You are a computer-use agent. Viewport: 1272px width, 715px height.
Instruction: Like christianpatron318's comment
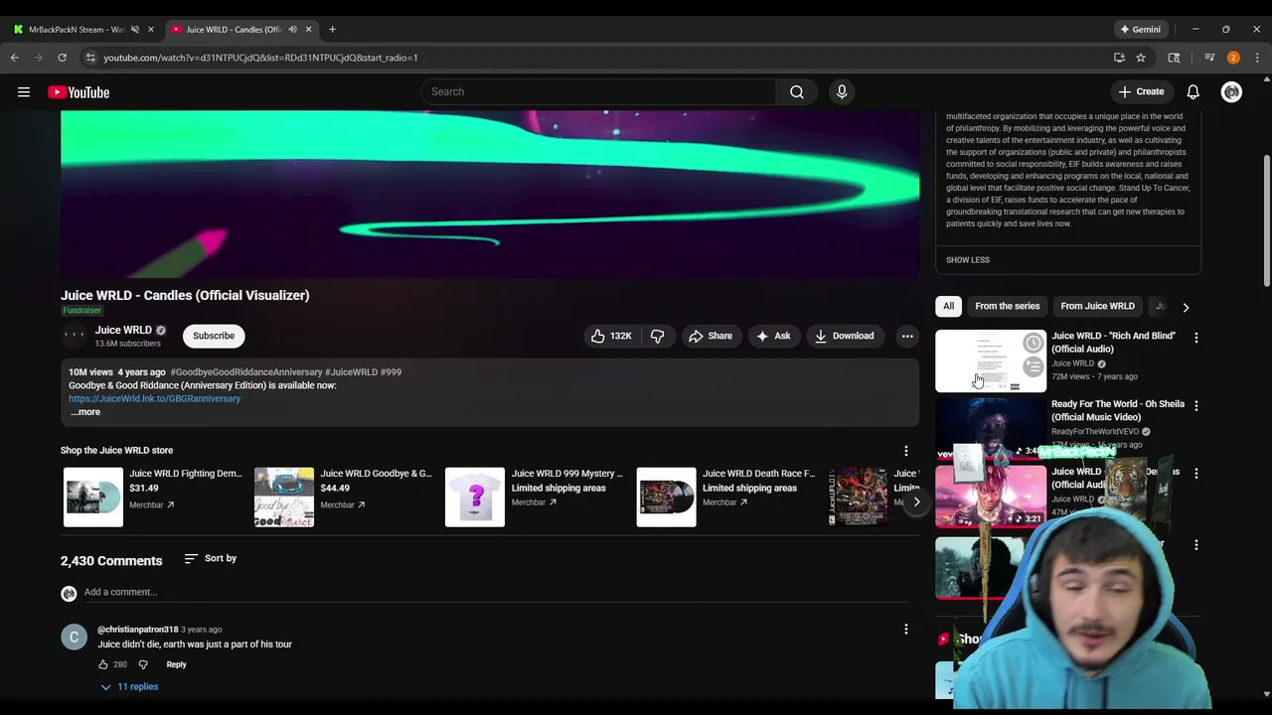(102, 664)
